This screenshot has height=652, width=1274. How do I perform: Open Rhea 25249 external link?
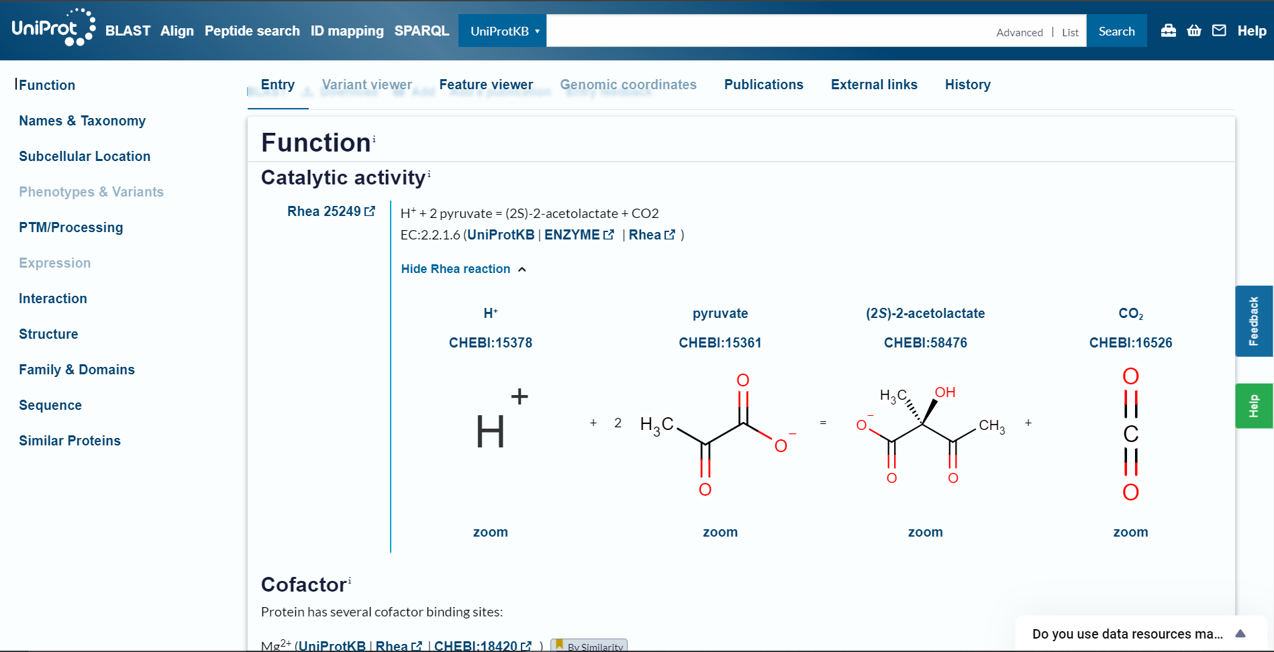pyautogui.click(x=331, y=211)
